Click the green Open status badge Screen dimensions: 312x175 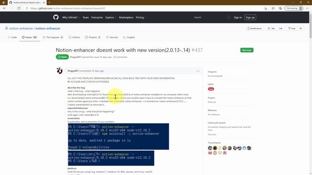click(x=62, y=57)
